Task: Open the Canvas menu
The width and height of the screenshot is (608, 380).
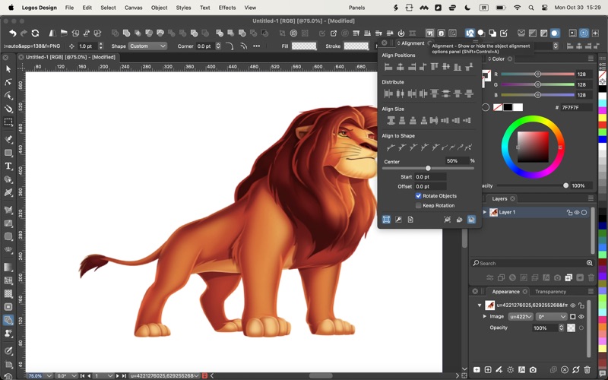Action: (x=134, y=8)
